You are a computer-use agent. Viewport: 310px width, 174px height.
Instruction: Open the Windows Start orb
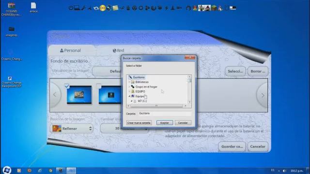coord(7,170)
